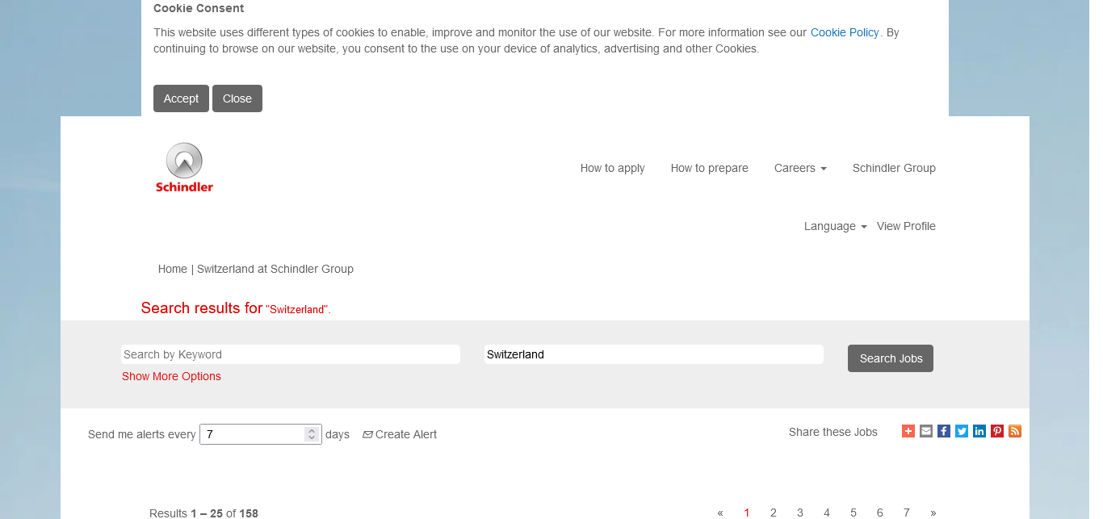Open the RSS feed icon
1103x519 pixels.
click(x=1015, y=431)
